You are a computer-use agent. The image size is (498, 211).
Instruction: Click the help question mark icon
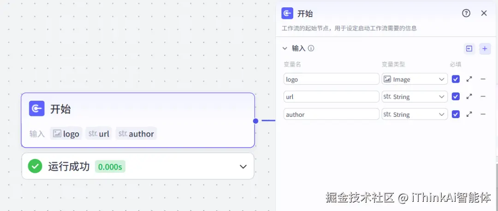click(x=466, y=13)
